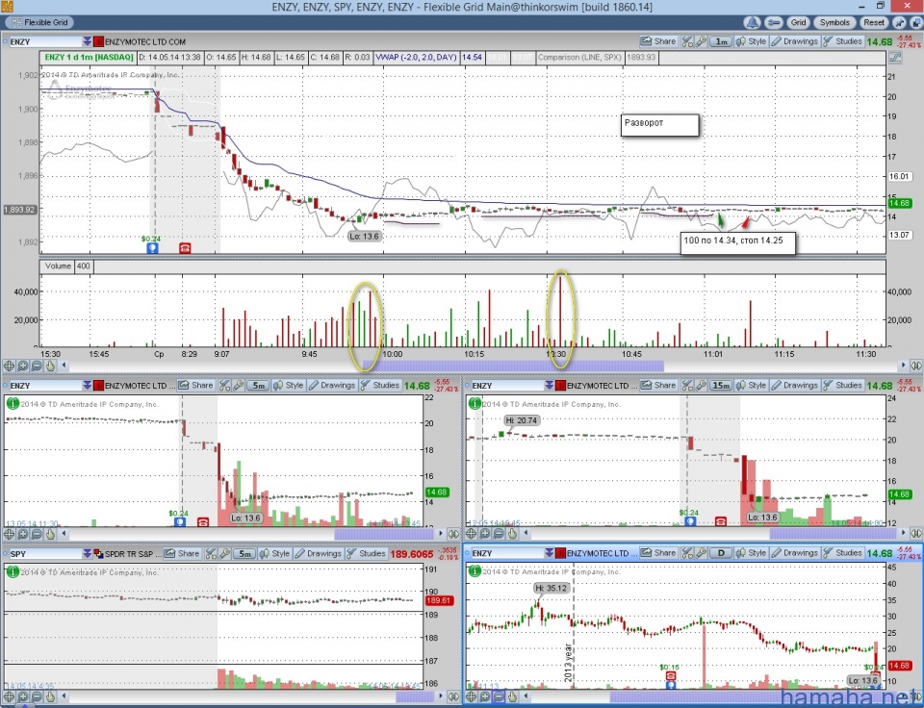
Task: Click the Reset button in the top bar
Action: coord(874,22)
